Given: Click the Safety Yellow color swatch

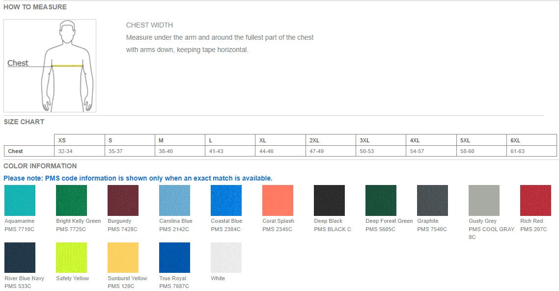Looking at the screenshot, I should (x=71, y=258).
